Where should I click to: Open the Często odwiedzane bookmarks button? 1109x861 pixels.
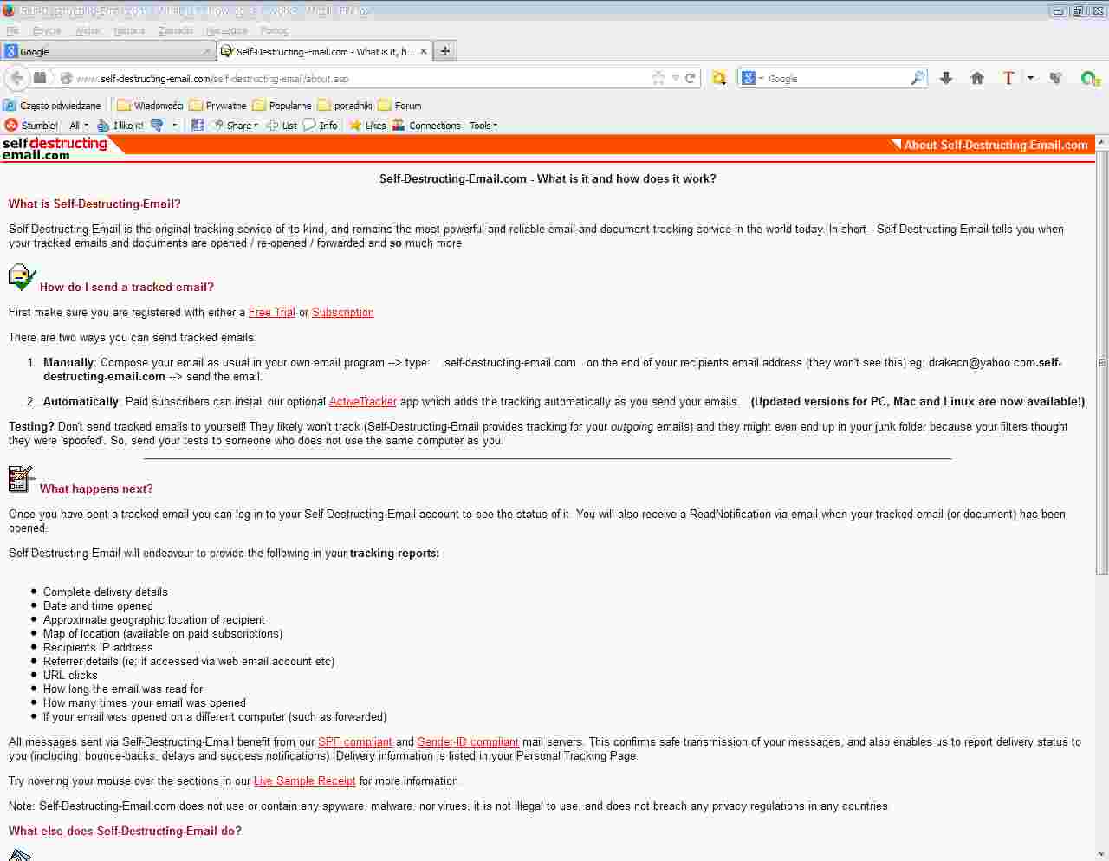tap(52, 106)
